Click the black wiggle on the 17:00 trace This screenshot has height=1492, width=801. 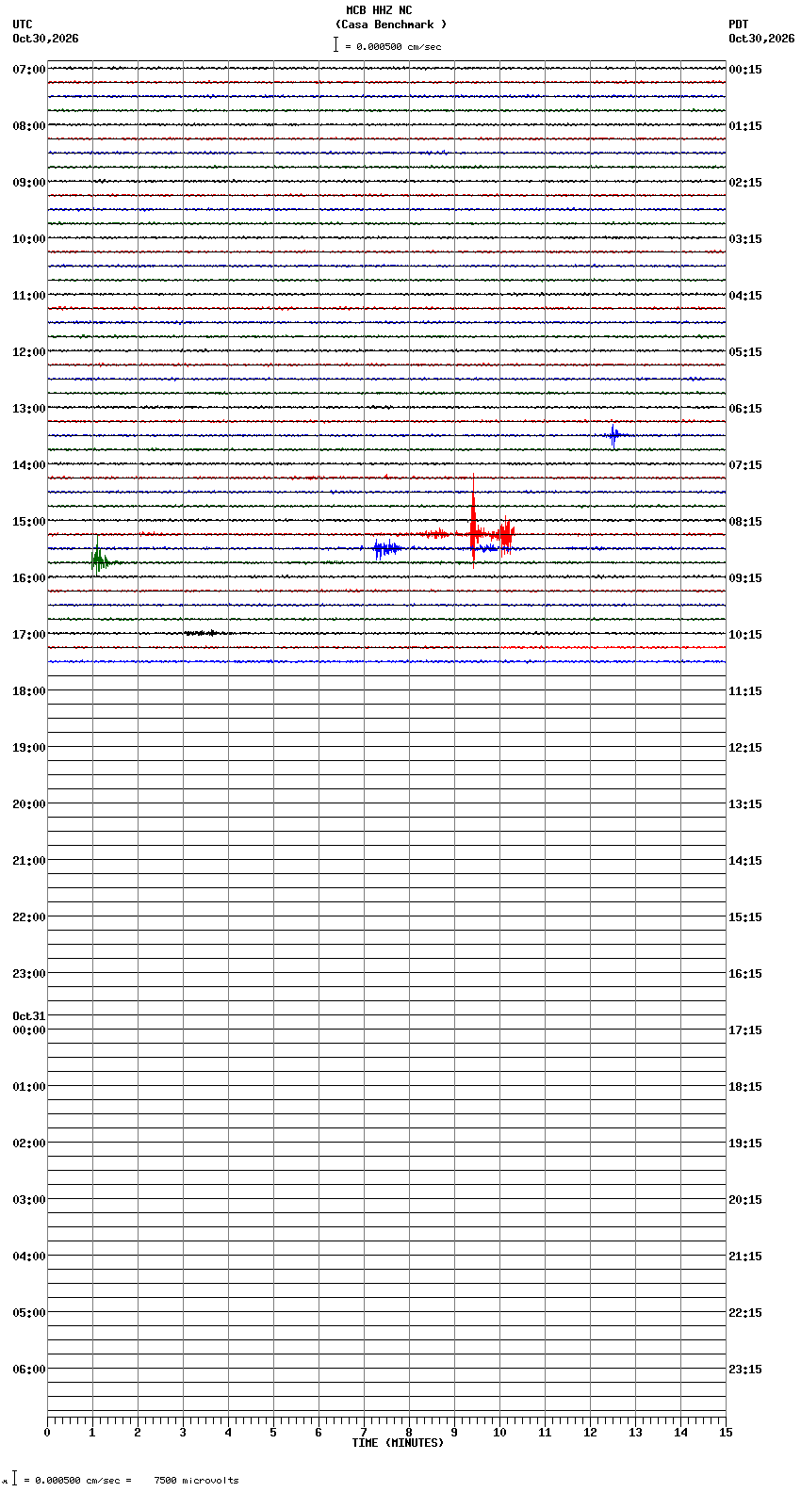coord(202,633)
